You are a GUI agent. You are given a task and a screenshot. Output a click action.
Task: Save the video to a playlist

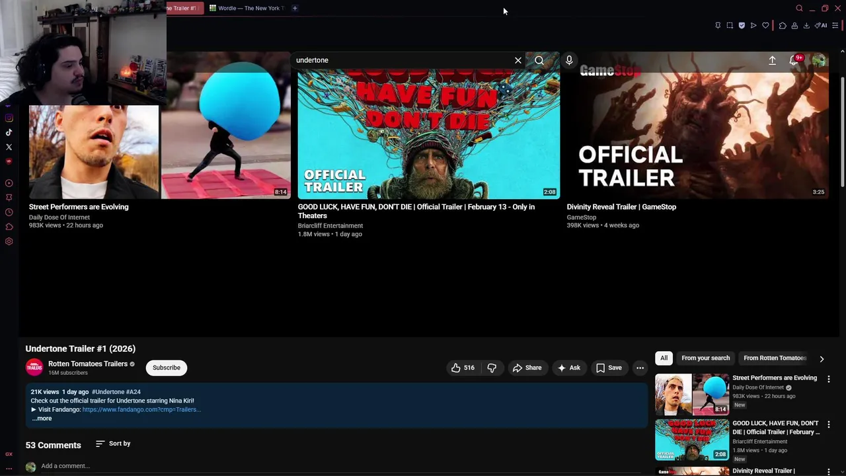[x=609, y=368]
